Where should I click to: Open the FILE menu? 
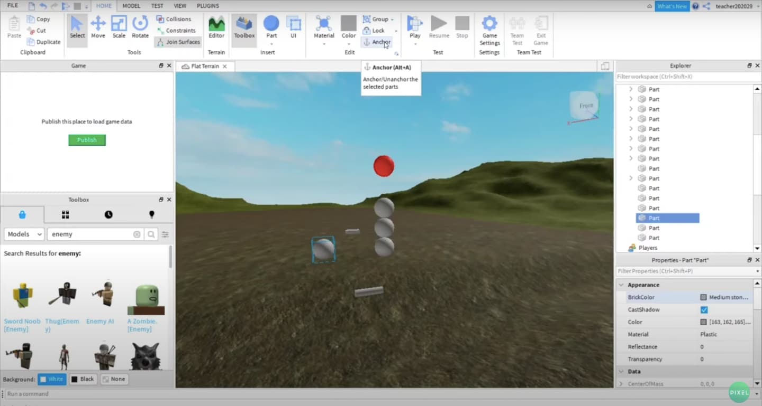pos(12,6)
